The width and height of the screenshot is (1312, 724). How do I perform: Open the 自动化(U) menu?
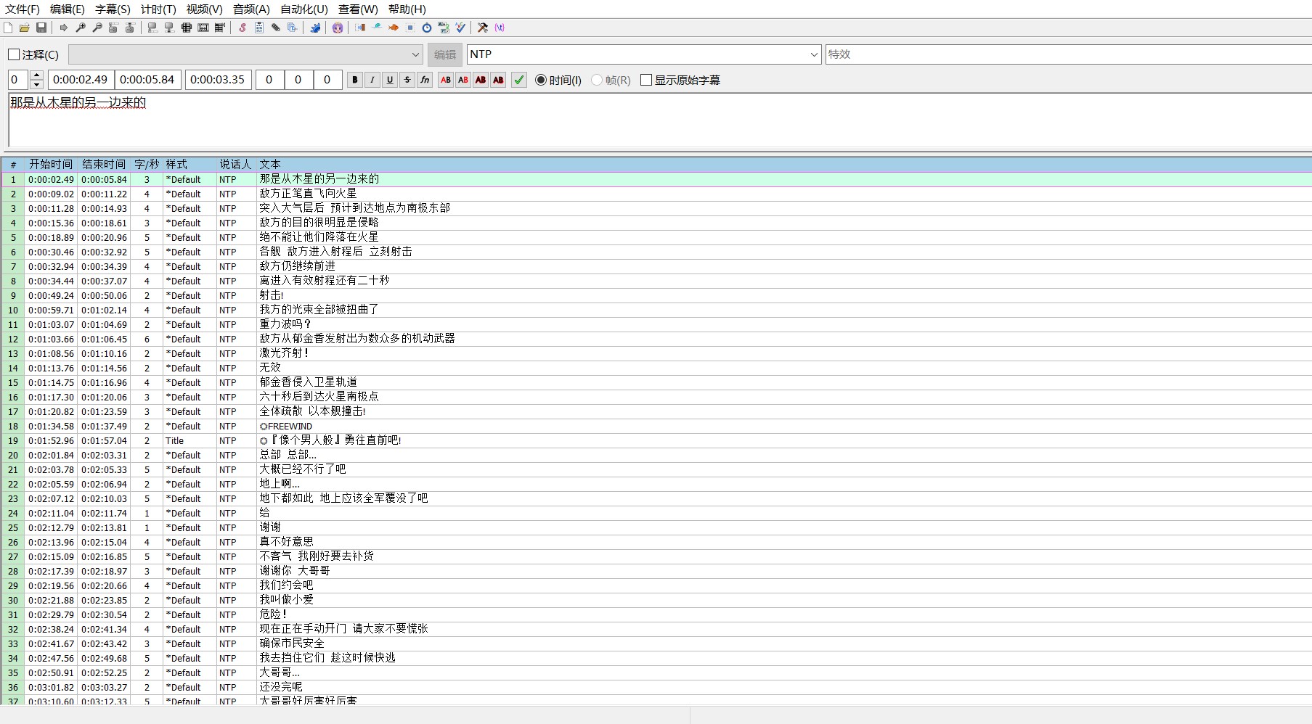click(304, 9)
